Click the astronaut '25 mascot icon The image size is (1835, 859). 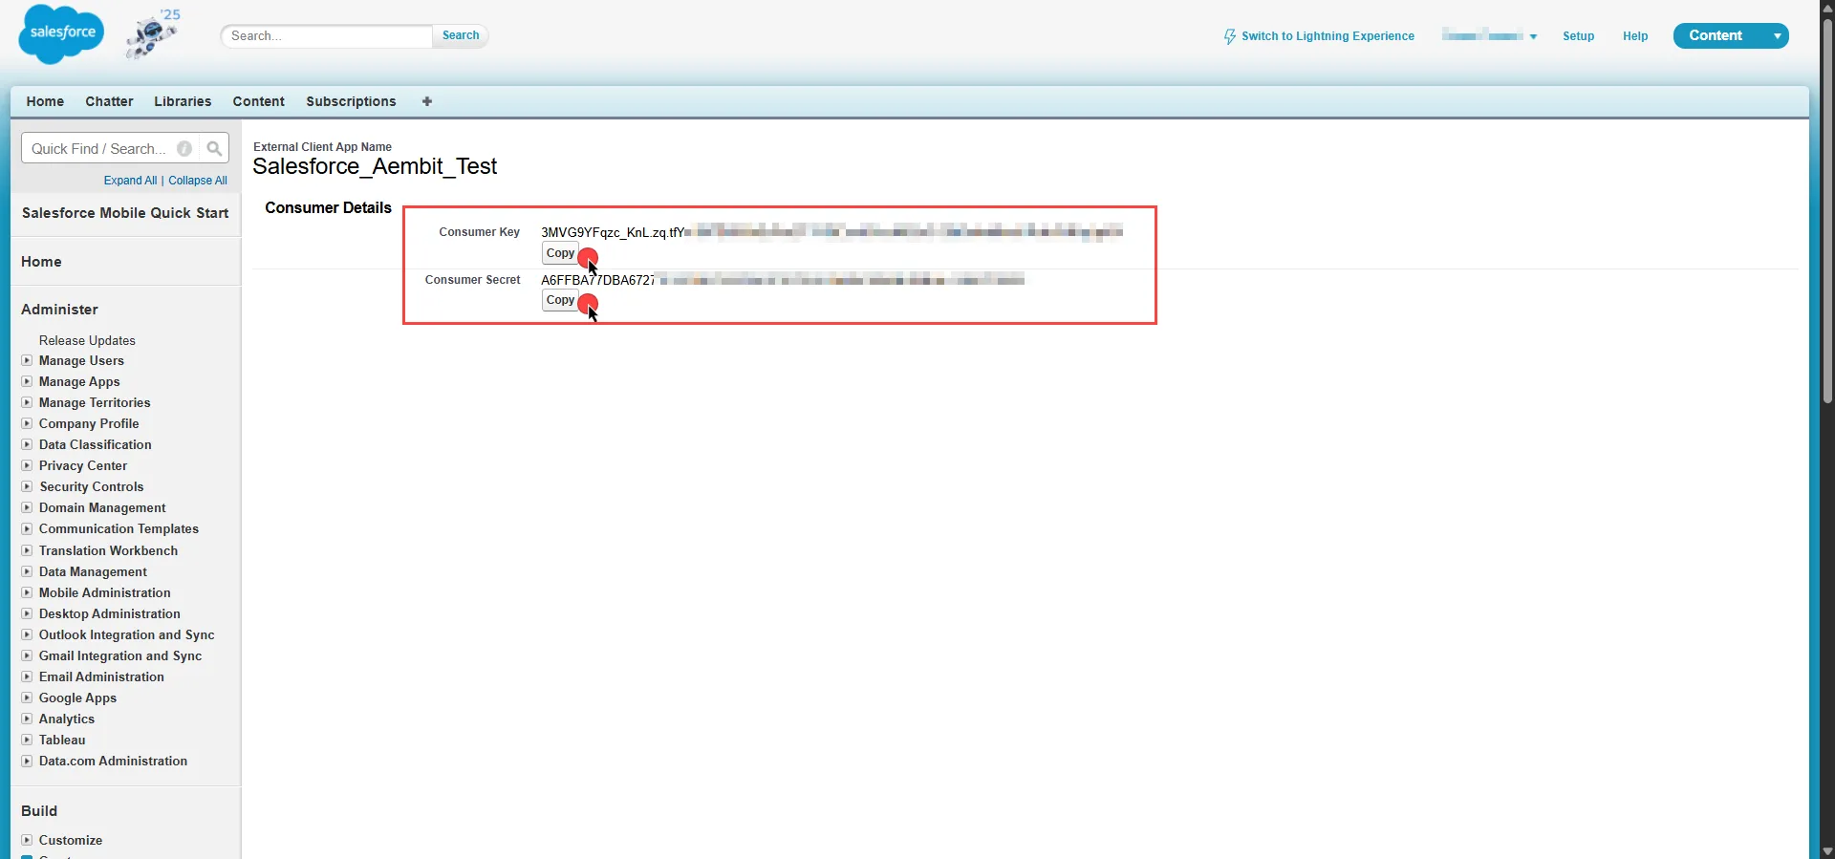point(152,35)
